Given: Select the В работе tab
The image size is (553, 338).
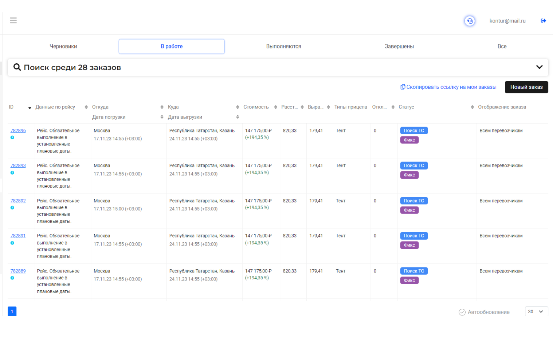Looking at the screenshot, I should click(172, 46).
